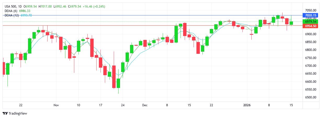The image size is (322, 118).
Task: Click the most recent green candle
Action: (x=291, y=23)
